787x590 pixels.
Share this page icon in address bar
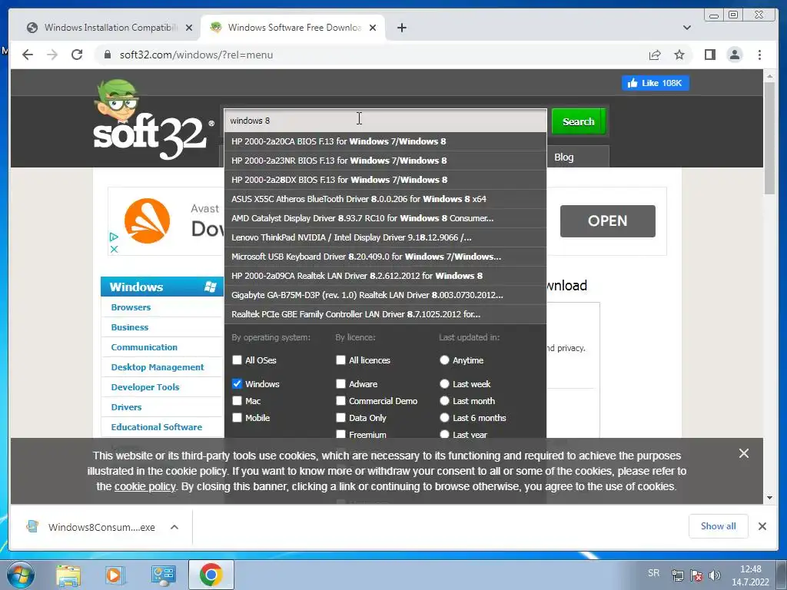[655, 55]
